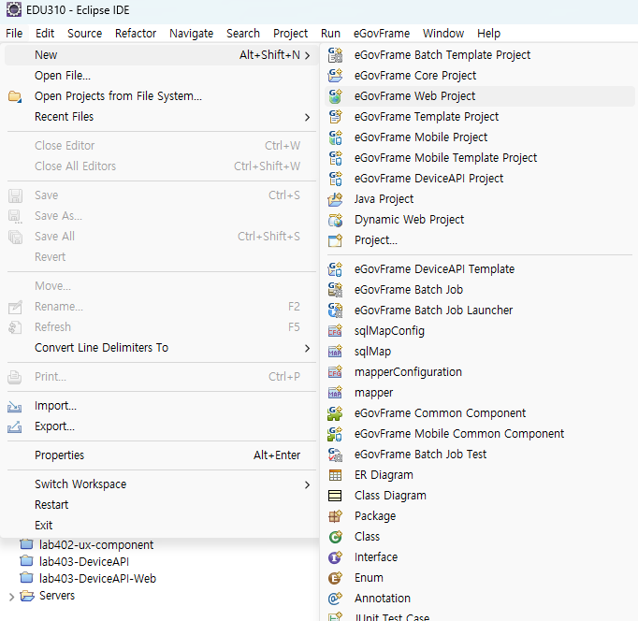Click the eGovFrame Mobile Common Component icon

[335, 434]
